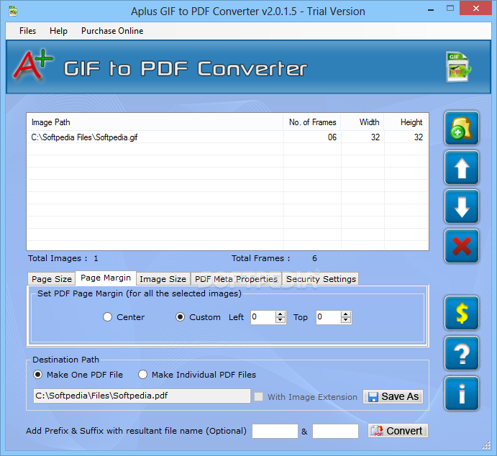Remove selected image with red X button
The image size is (497, 456).
(x=462, y=246)
